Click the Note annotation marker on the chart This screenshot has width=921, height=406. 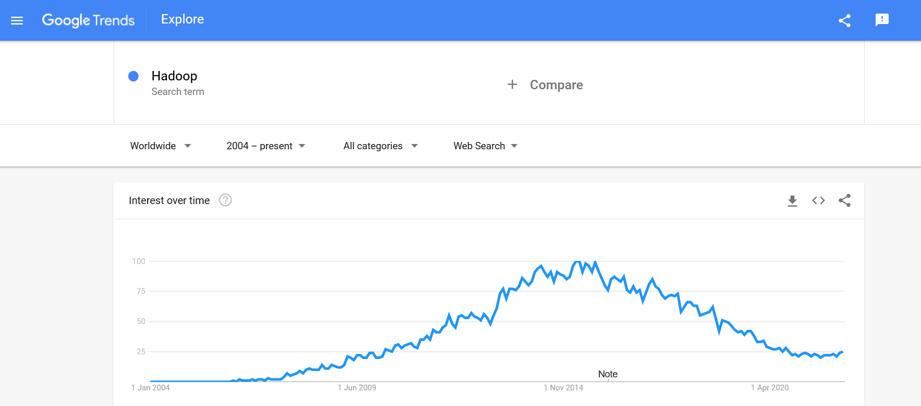point(608,374)
